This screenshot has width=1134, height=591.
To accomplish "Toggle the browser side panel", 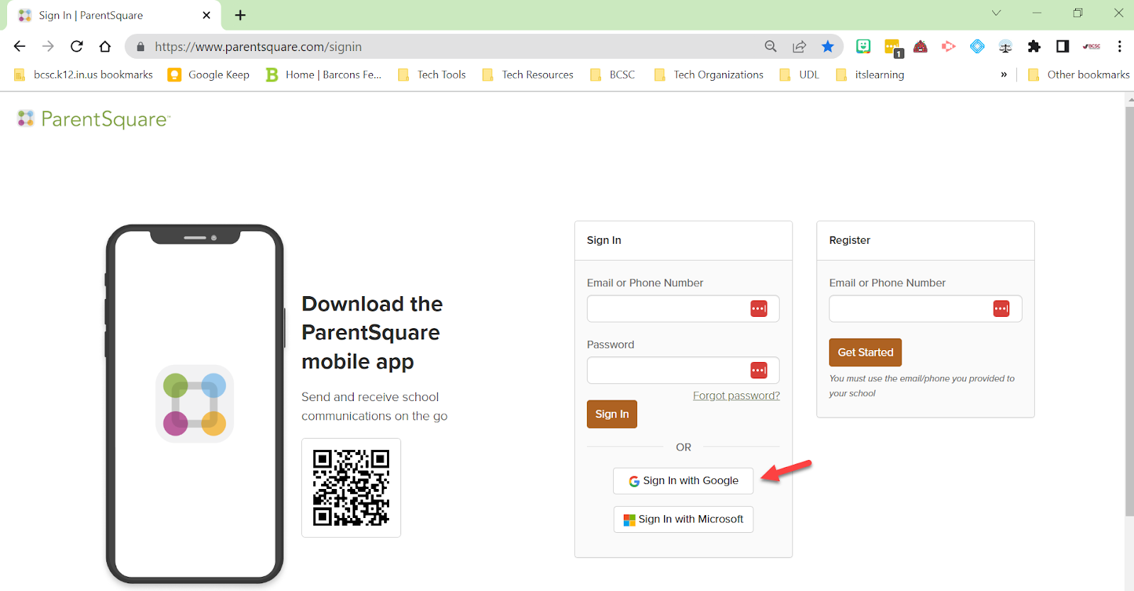I will (x=1062, y=47).
